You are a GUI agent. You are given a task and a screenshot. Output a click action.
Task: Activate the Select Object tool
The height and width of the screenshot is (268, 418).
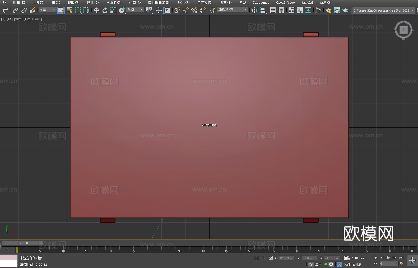61,10
